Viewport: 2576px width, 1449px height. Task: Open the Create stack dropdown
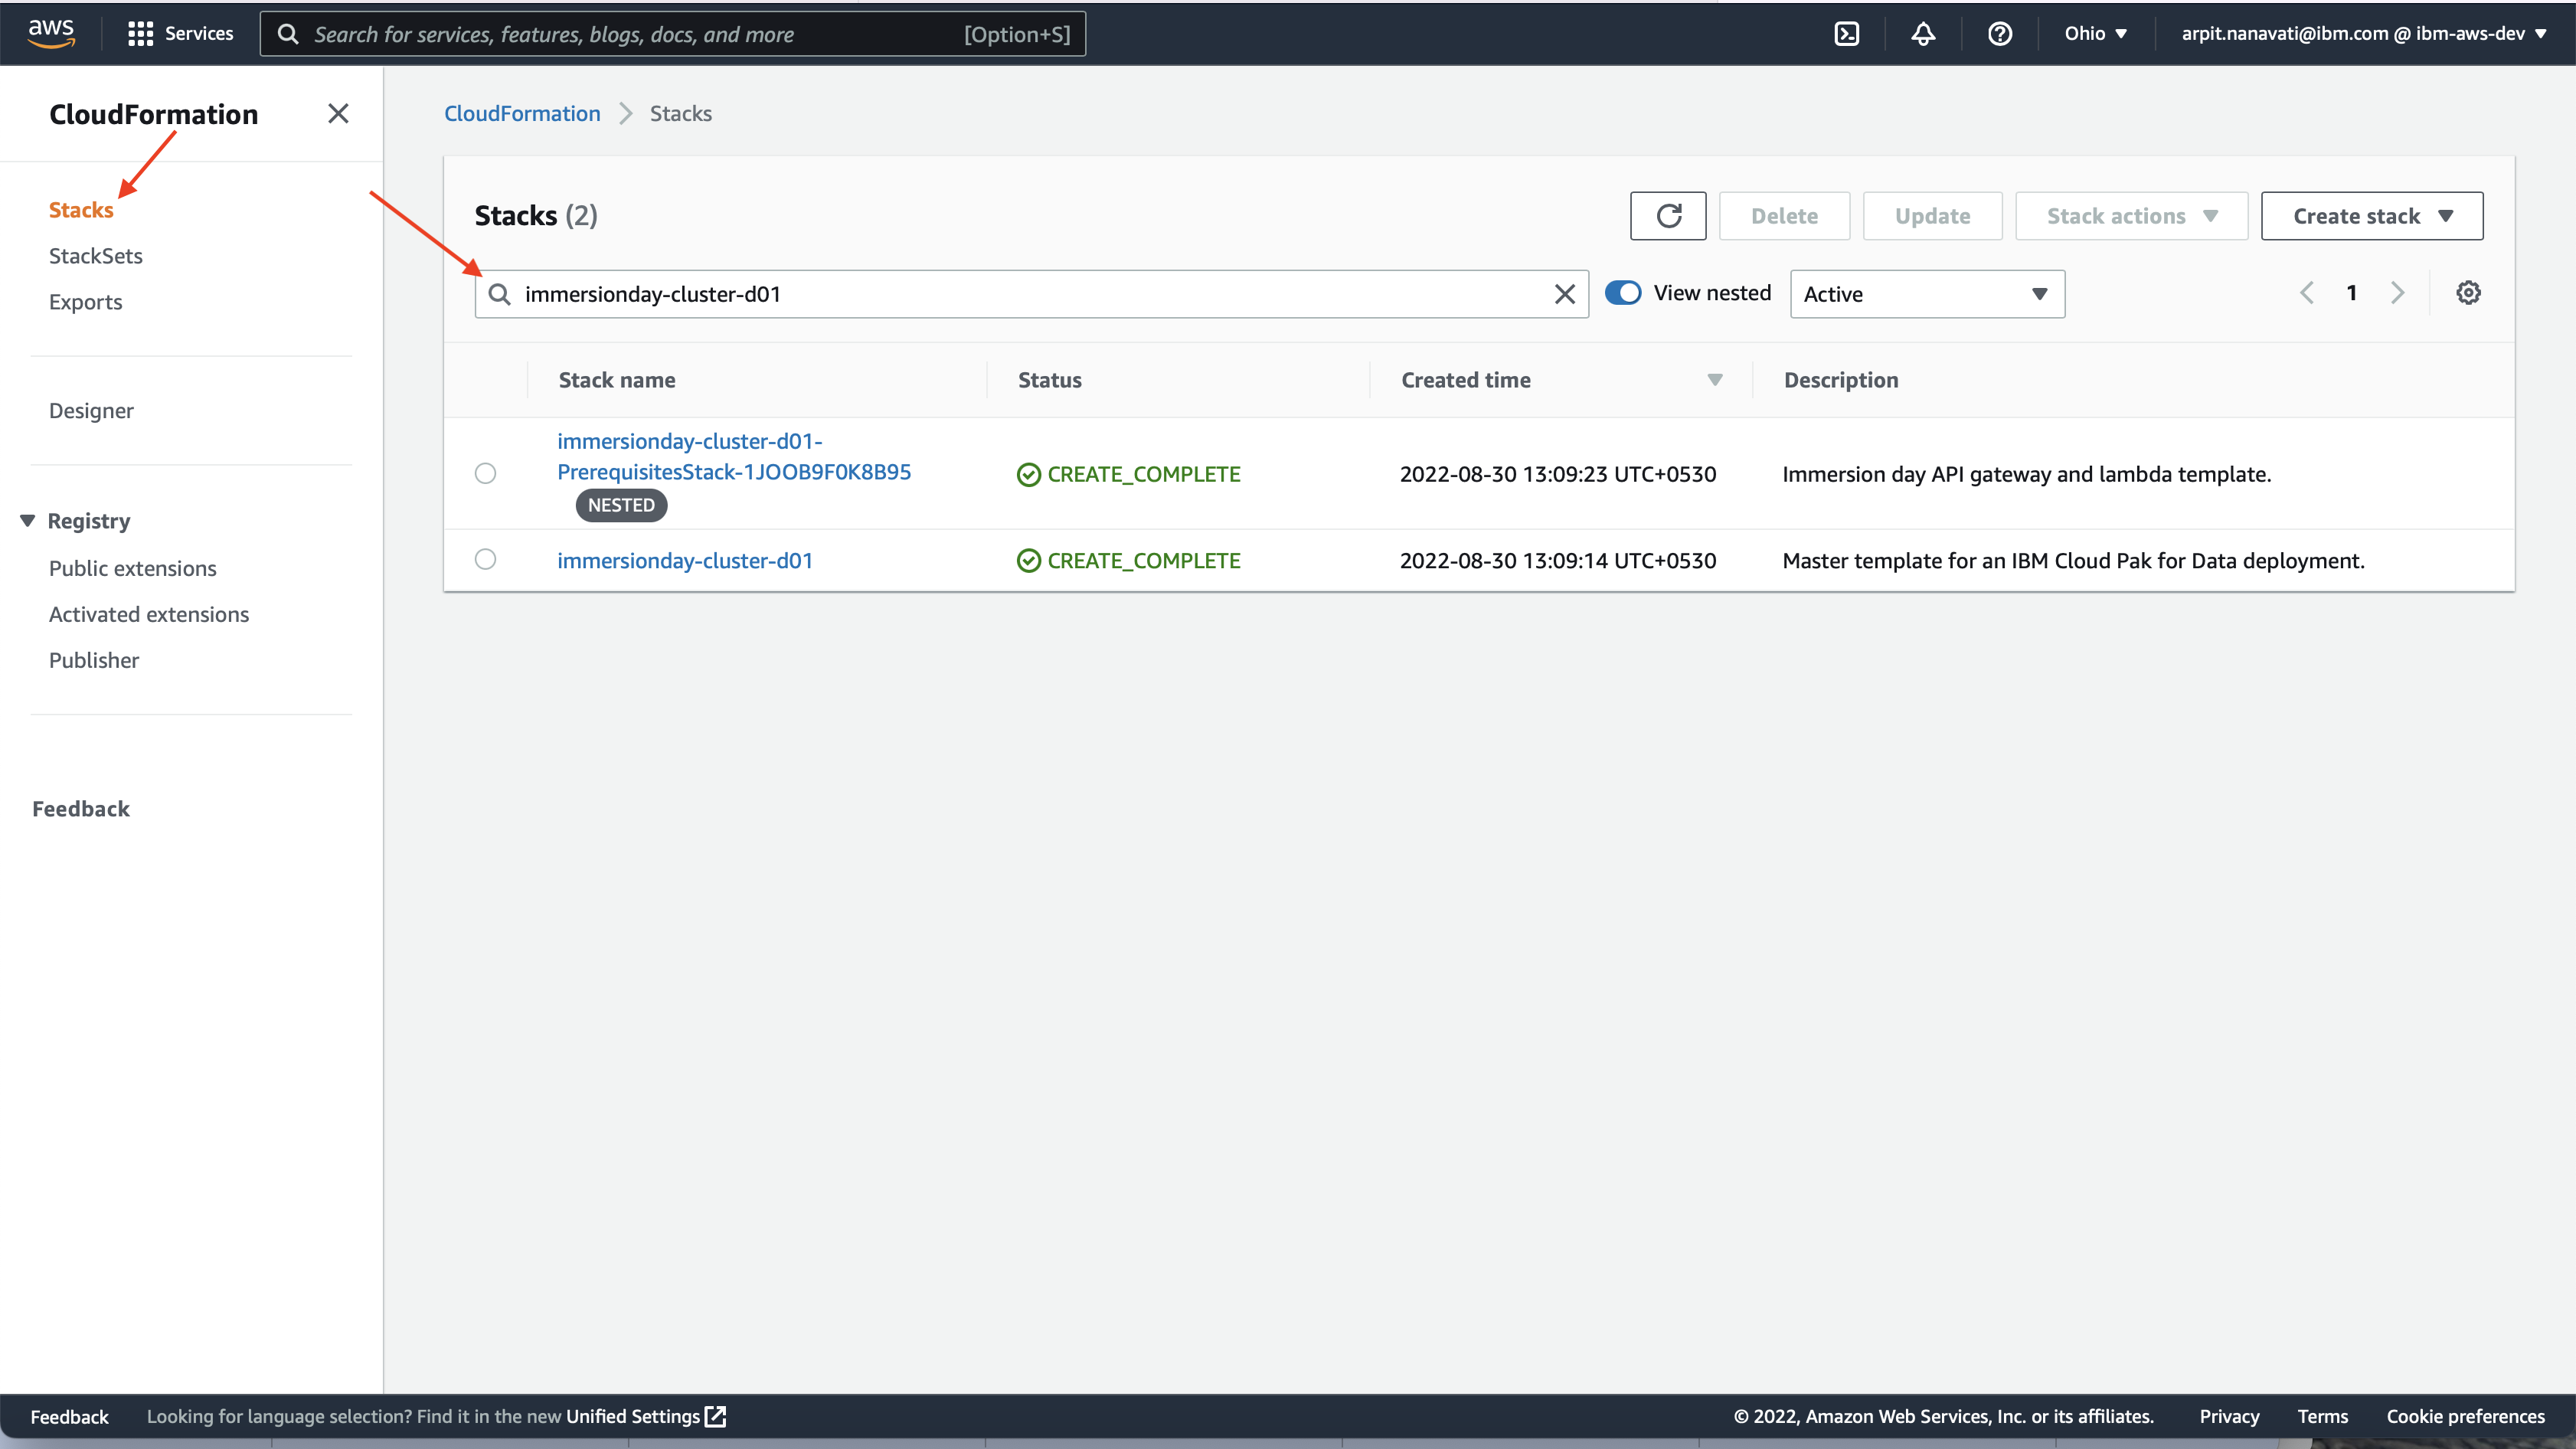pos(2371,216)
